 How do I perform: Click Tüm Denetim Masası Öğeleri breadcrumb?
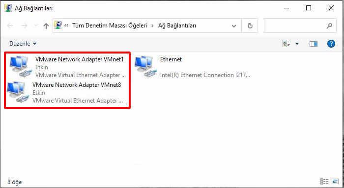pyautogui.click(x=110, y=26)
